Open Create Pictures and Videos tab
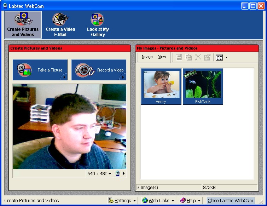Viewport: 267px width, 206px height. [23, 25]
